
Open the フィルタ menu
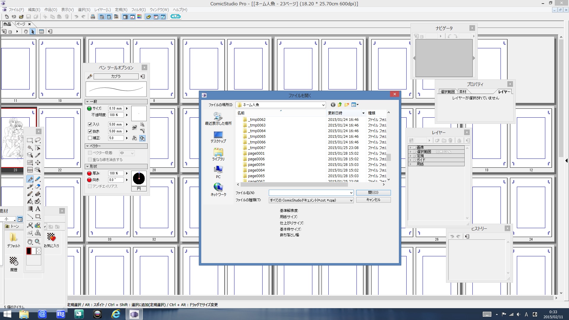tap(138, 9)
